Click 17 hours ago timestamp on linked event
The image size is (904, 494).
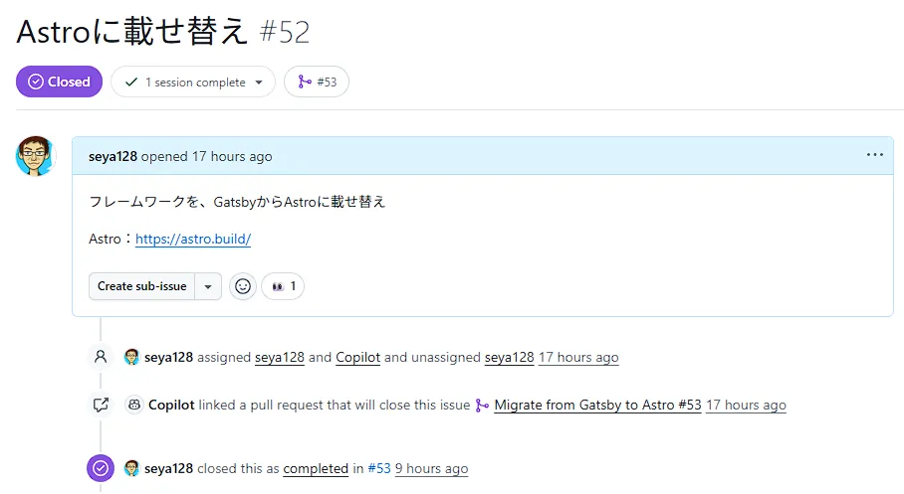746,406
